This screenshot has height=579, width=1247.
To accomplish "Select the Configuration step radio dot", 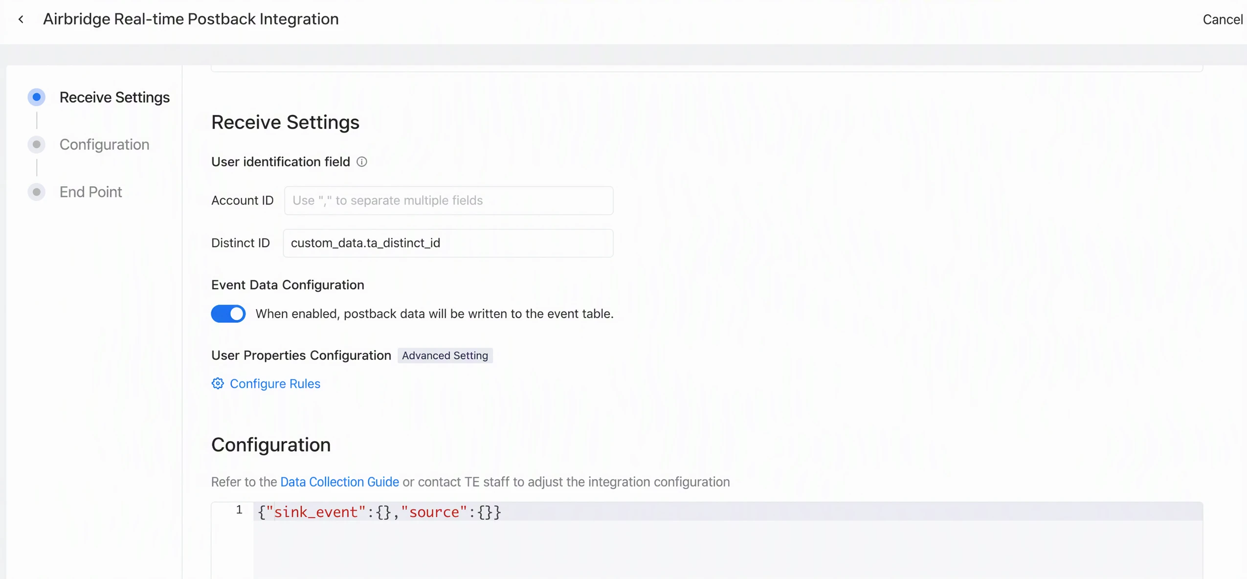I will pos(37,144).
